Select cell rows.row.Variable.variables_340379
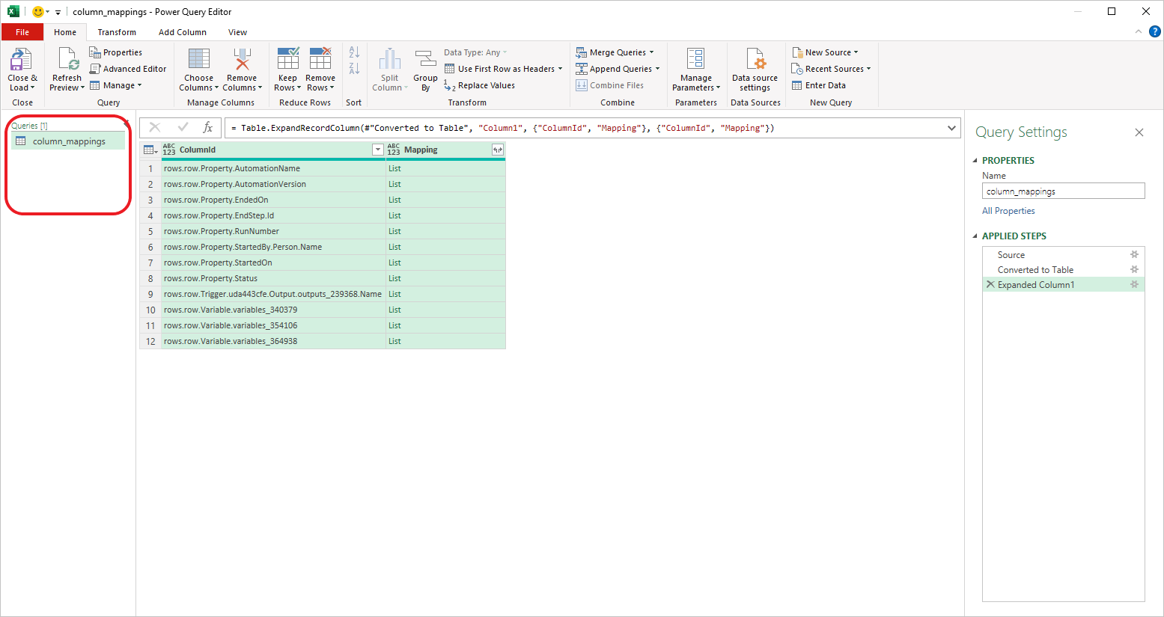 [273, 310]
